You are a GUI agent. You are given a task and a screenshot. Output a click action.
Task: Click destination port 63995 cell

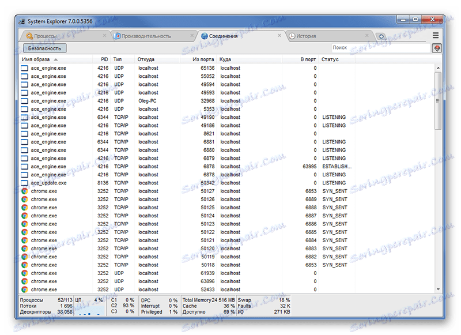coord(309,167)
